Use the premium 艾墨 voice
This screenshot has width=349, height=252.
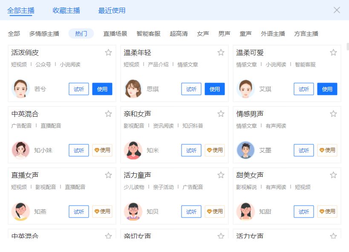(x=327, y=150)
